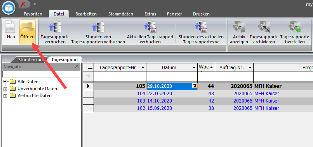Click Tagesrapporte herstellen icon
The image size is (313, 147).
tap(294, 27)
